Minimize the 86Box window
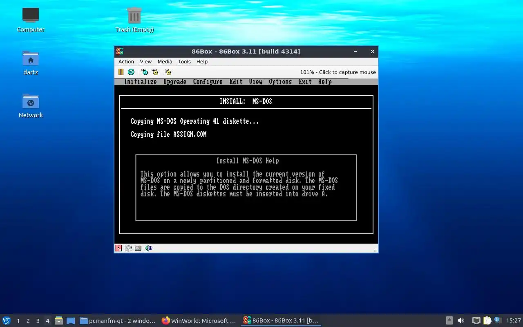523x327 pixels. pos(355,52)
